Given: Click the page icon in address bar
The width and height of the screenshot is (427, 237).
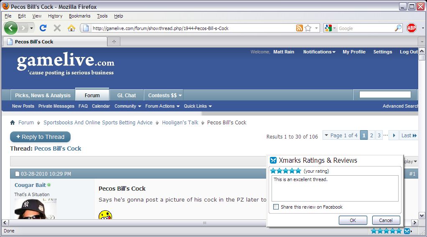Looking at the screenshot, I should [x=86, y=28].
